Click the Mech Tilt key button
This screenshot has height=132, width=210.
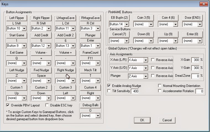pos(90,70)
